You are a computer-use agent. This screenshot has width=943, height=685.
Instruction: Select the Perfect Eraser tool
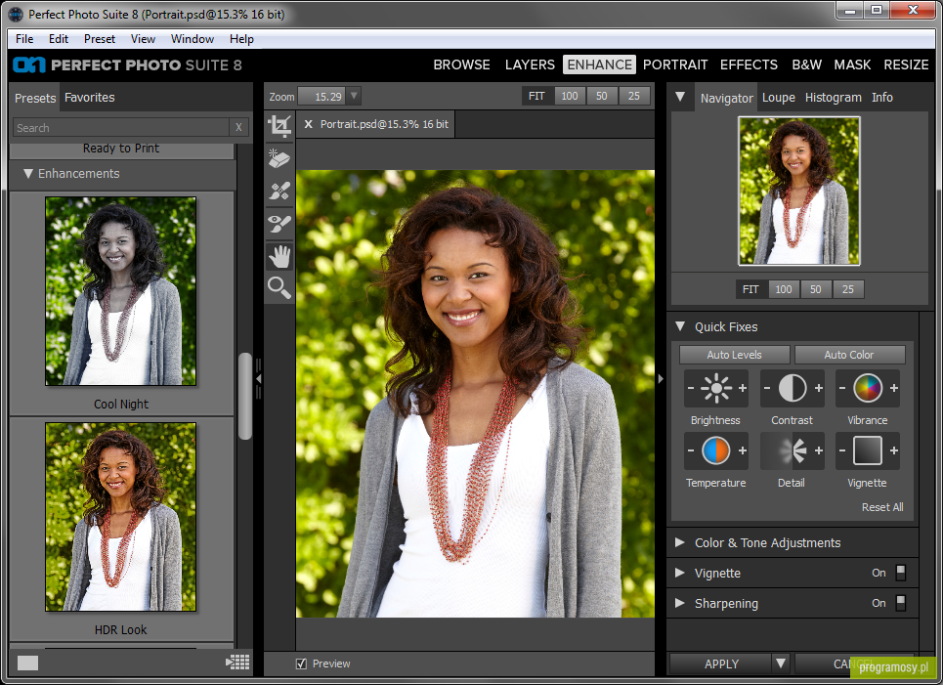pos(279,158)
